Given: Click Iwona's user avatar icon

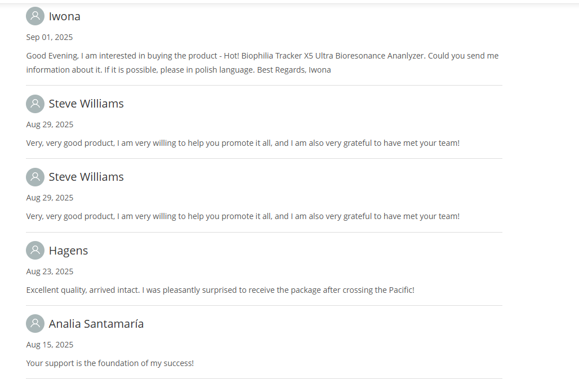Looking at the screenshot, I should [35, 16].
